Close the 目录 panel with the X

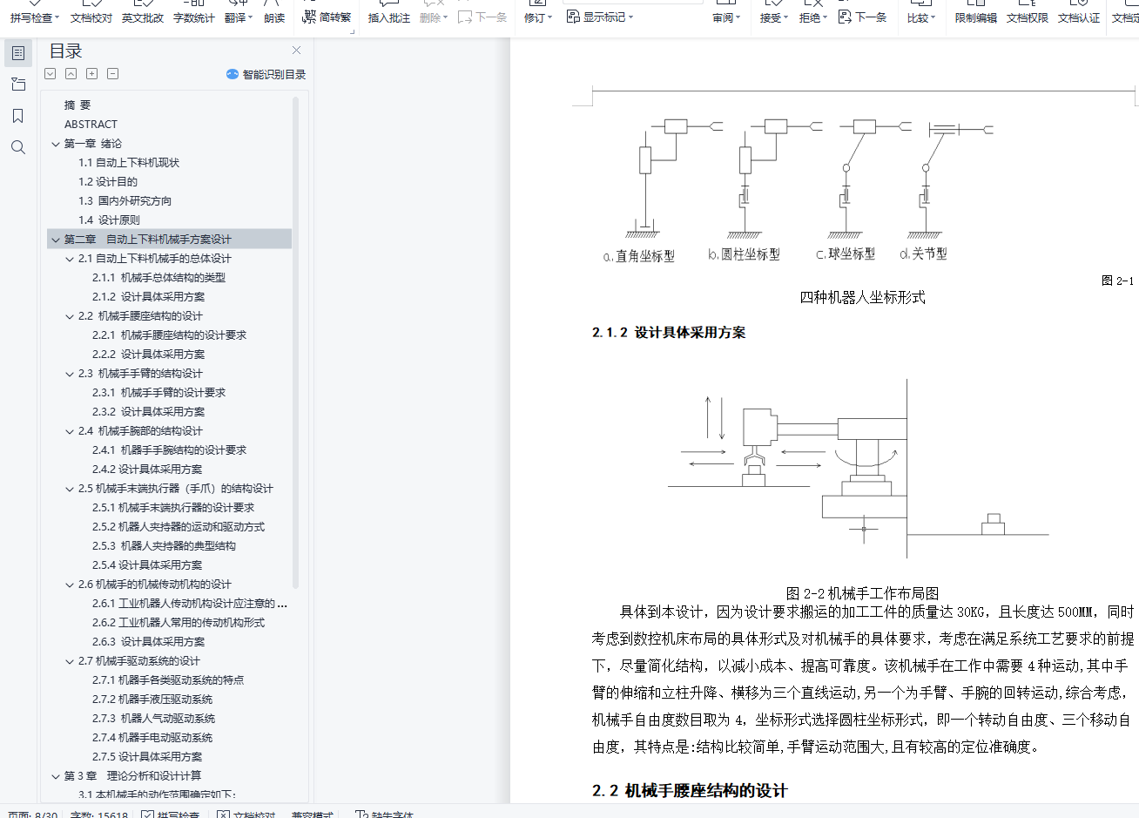pos(297,51)
